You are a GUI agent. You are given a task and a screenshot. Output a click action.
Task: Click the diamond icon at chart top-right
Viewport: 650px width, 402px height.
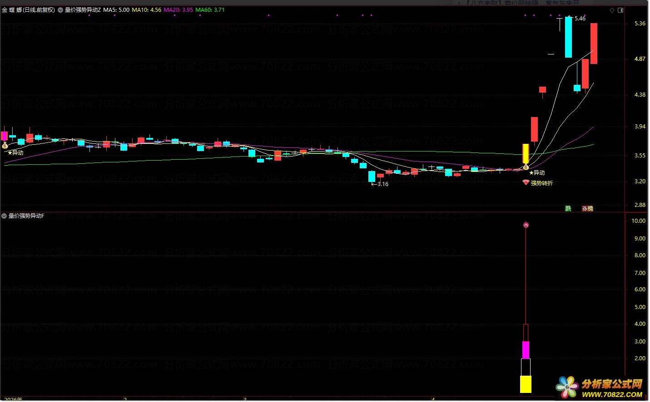pos(612,10)
